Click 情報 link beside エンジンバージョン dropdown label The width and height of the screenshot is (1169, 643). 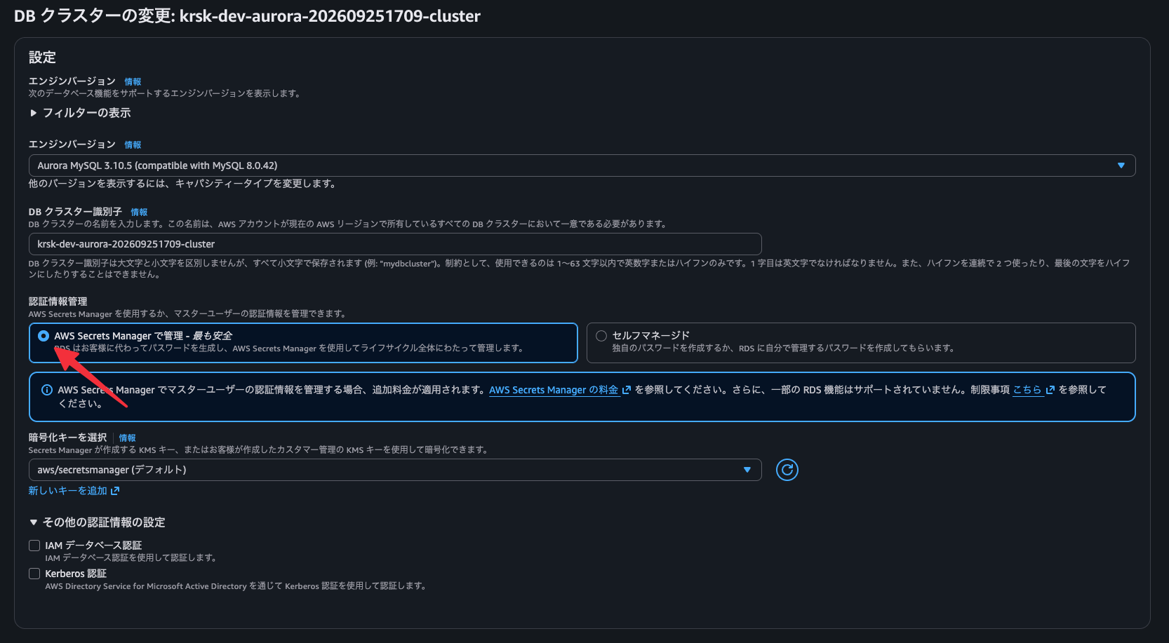[133, 145]
